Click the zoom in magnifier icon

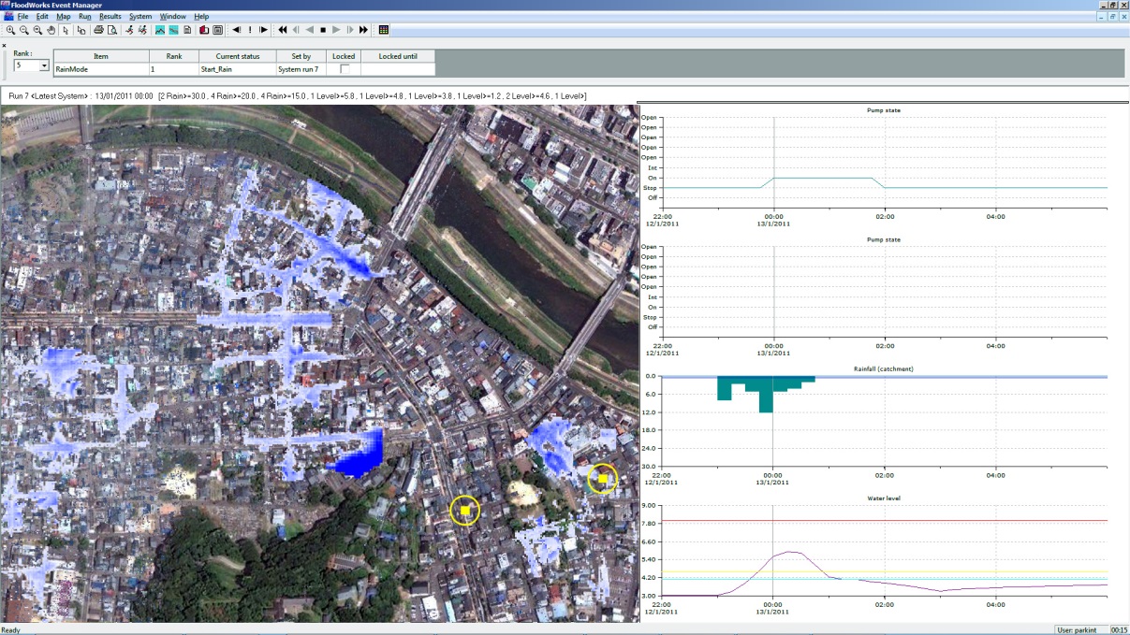tap(10, 30)
